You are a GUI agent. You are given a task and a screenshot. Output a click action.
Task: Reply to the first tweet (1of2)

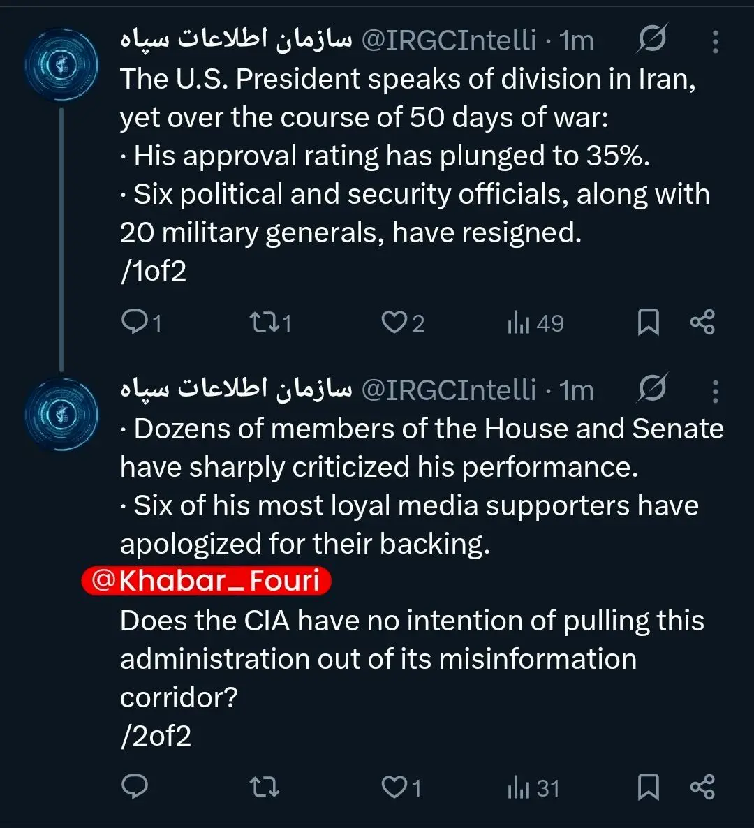134,323
